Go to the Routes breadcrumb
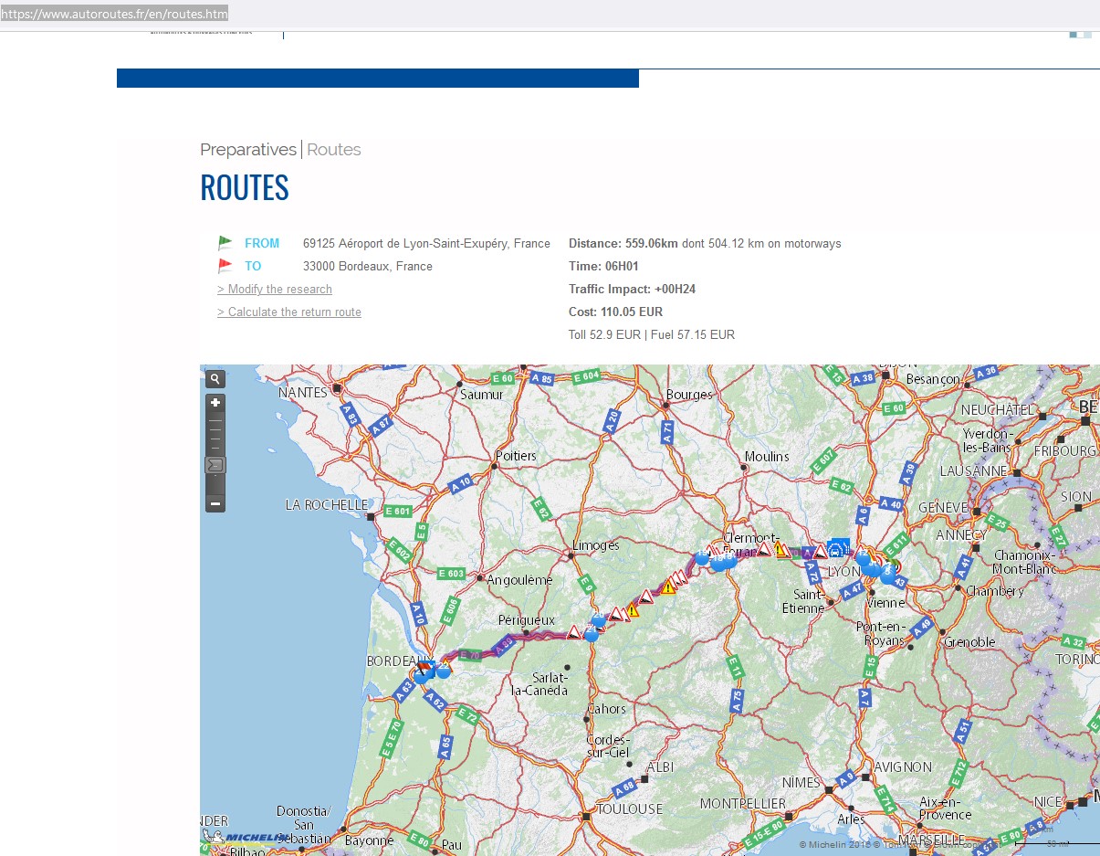Screen dimensions: 1100x856 [334, 150]
